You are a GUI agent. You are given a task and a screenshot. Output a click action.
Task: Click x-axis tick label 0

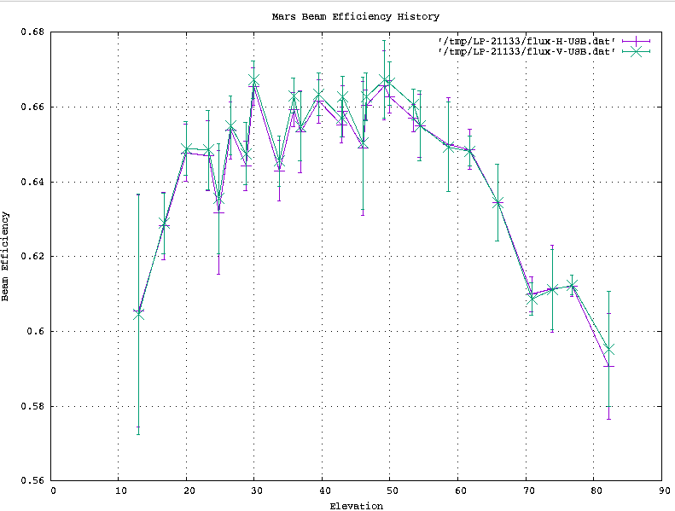[53, 491]
